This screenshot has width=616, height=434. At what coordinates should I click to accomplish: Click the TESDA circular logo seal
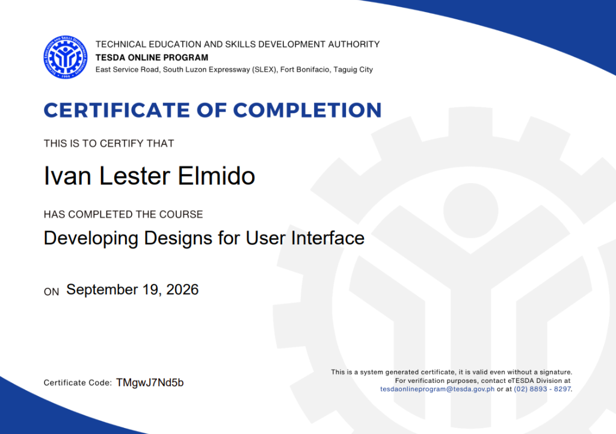(65, 57)
